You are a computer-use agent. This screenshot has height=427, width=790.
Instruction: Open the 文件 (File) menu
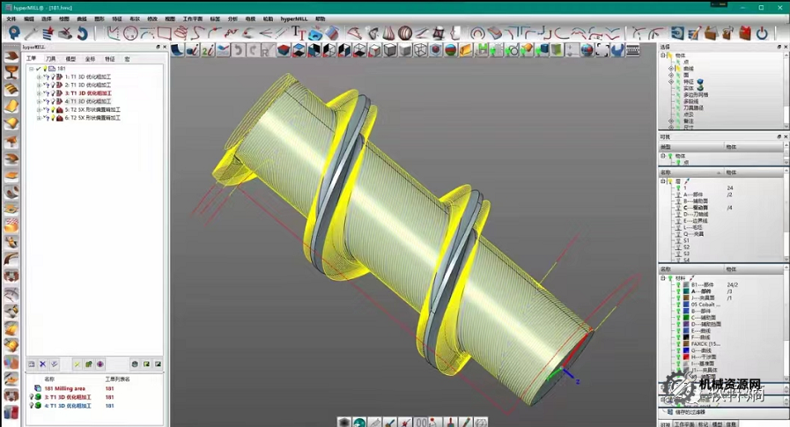[11, 18]
